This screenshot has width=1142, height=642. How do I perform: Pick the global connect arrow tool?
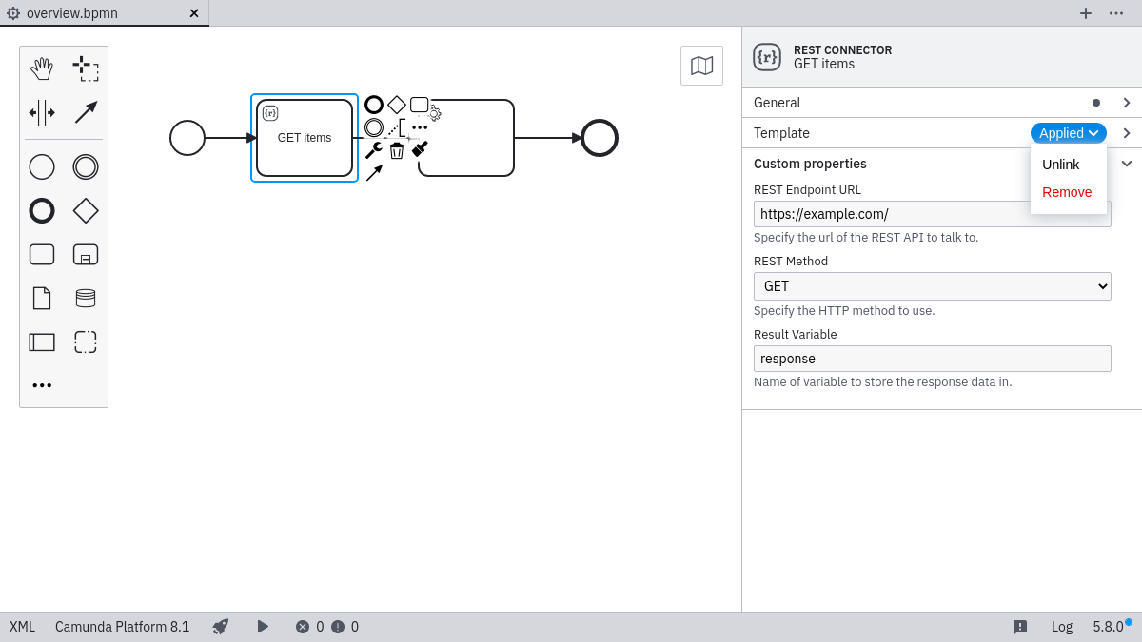86,112
